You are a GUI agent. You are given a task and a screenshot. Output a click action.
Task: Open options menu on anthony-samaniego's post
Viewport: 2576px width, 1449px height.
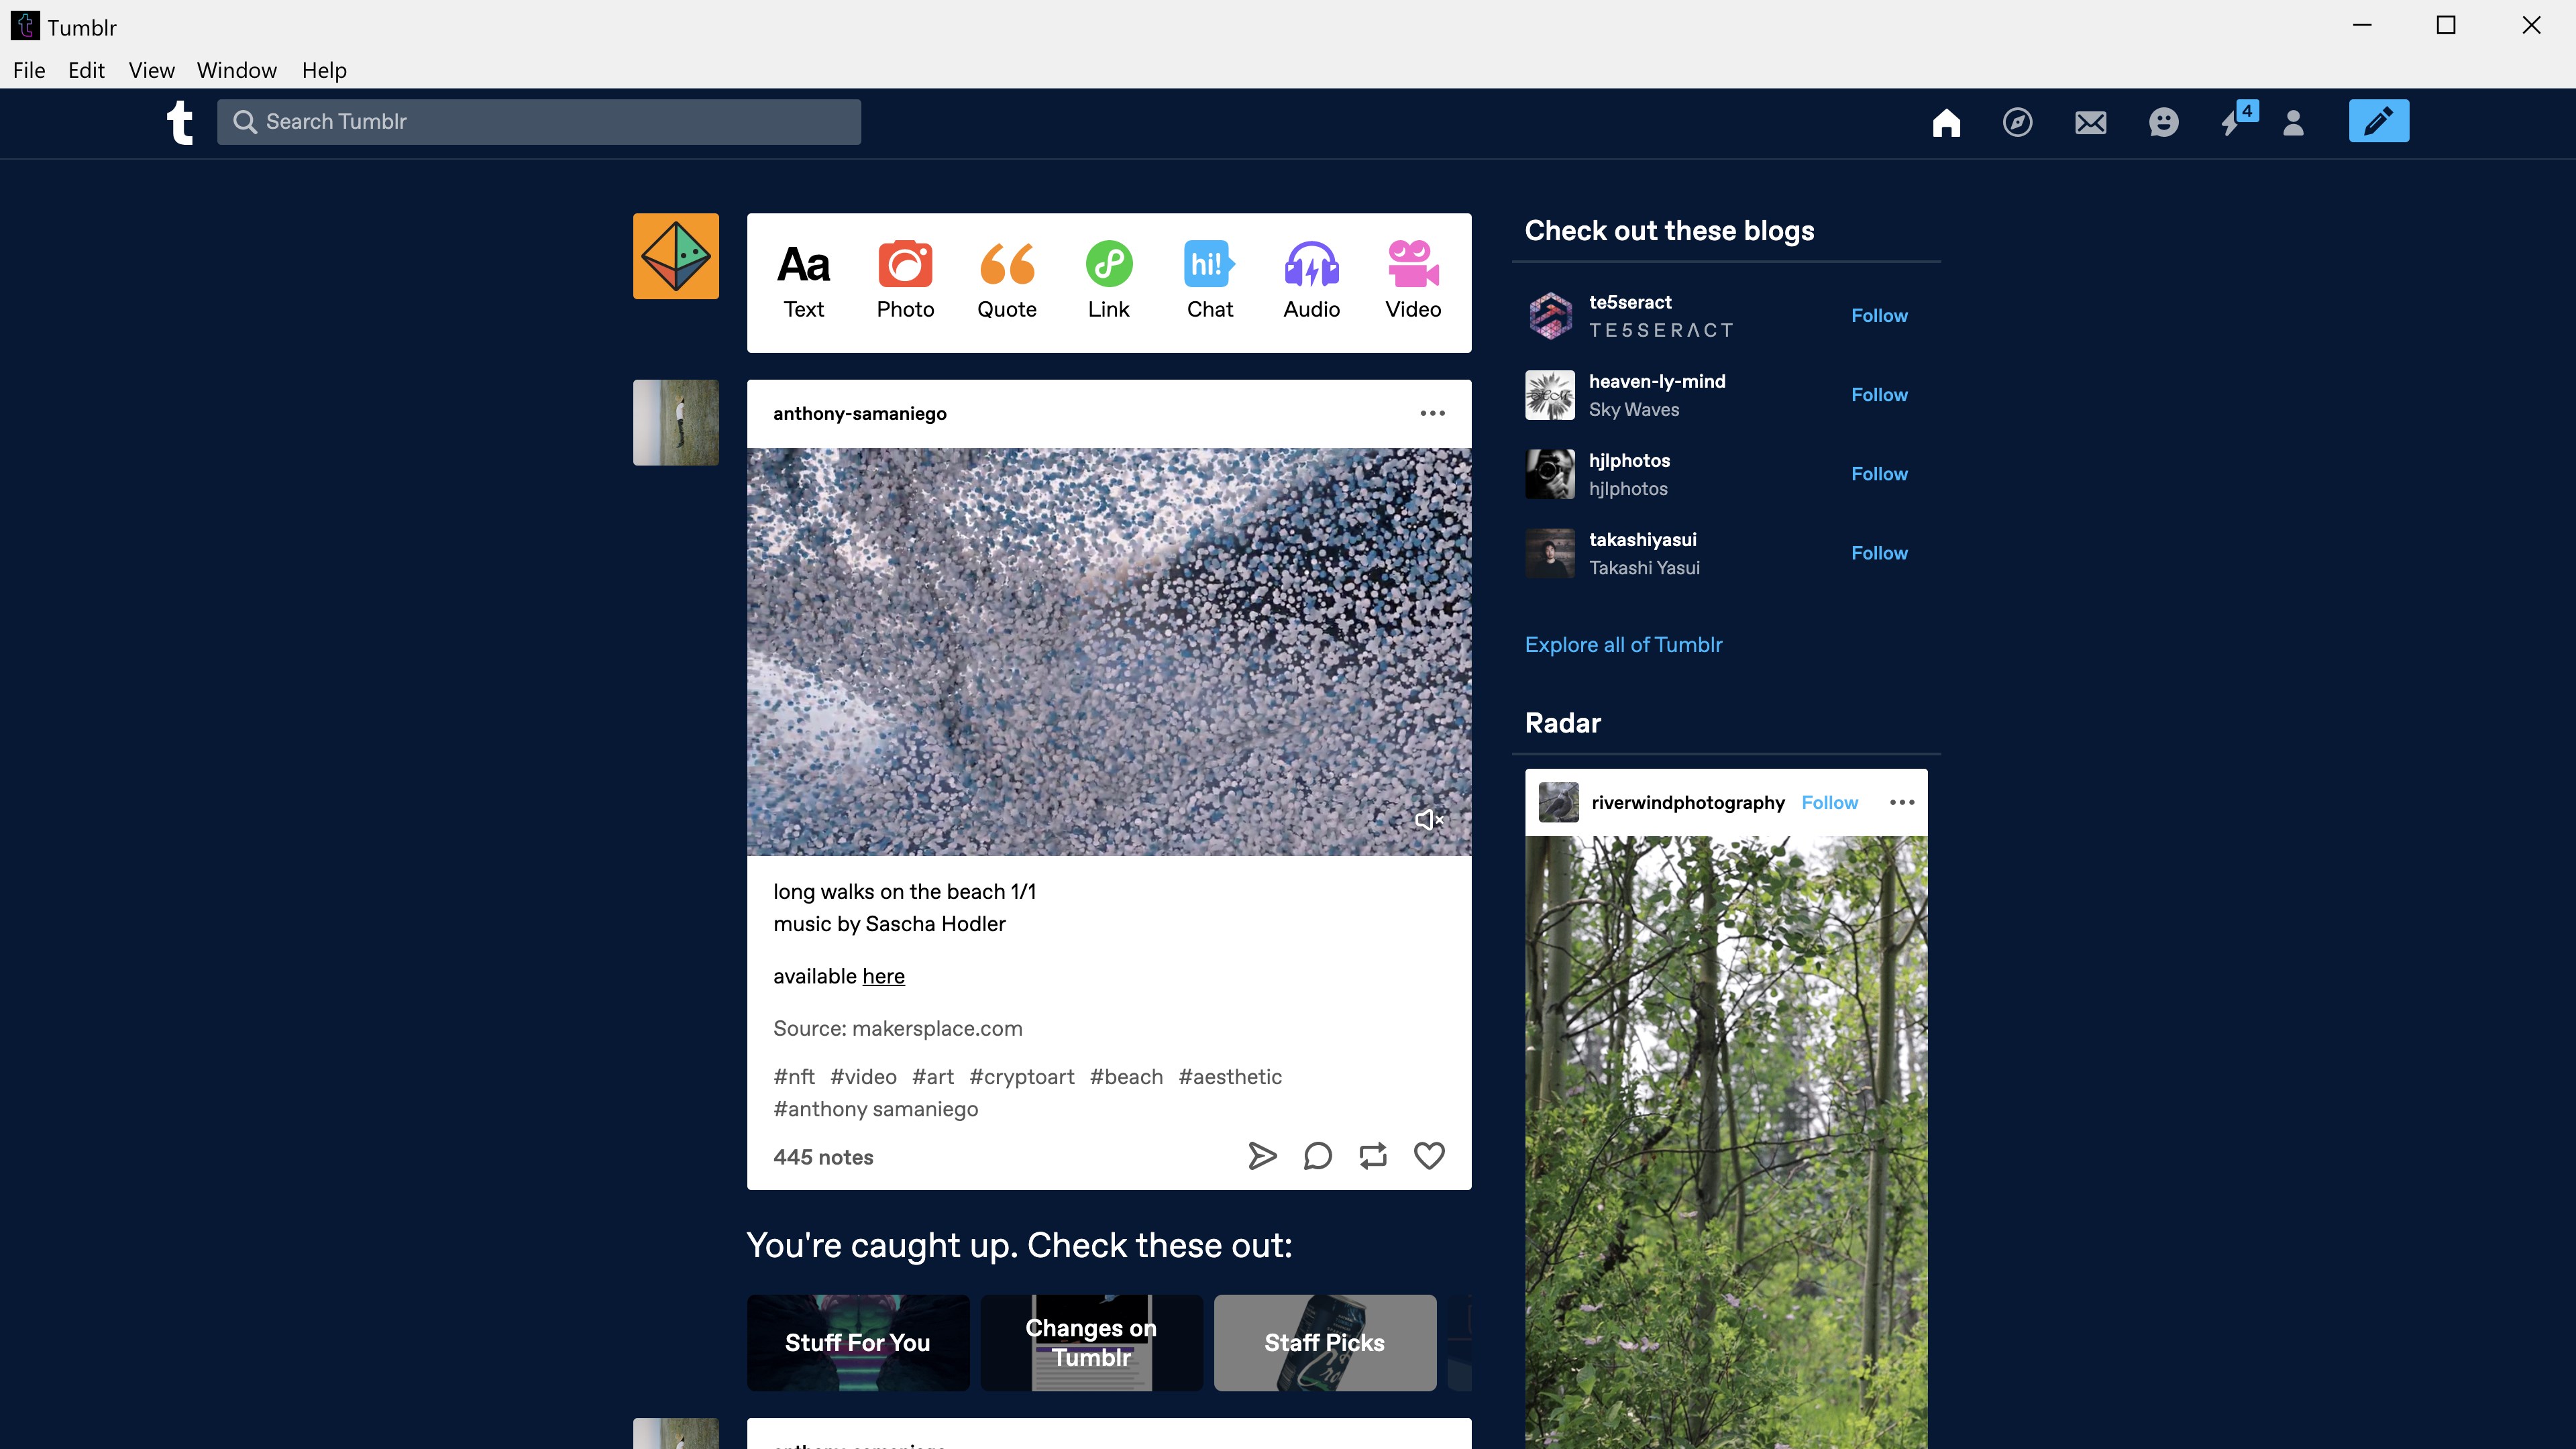[x=1433, y=413]
